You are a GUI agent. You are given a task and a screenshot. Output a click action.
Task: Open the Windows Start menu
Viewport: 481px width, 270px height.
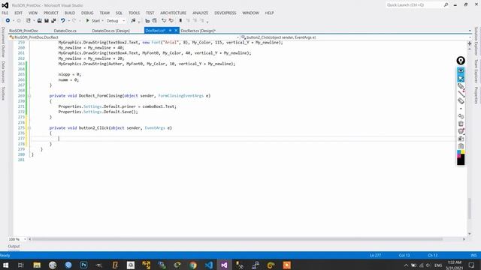pyautogui.click(x=5, y=265)
